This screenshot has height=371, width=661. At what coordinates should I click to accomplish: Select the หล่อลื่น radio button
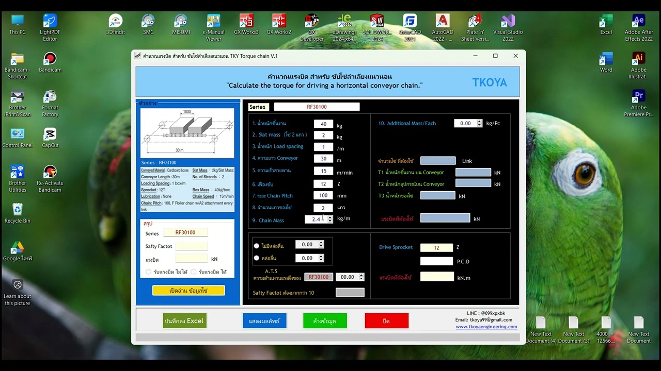[257, 258]
